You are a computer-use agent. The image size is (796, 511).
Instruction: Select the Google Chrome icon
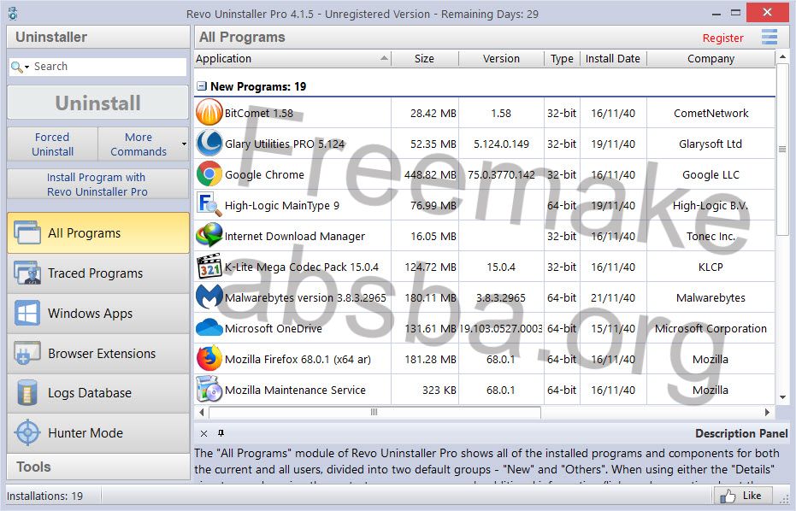point(209,174)
